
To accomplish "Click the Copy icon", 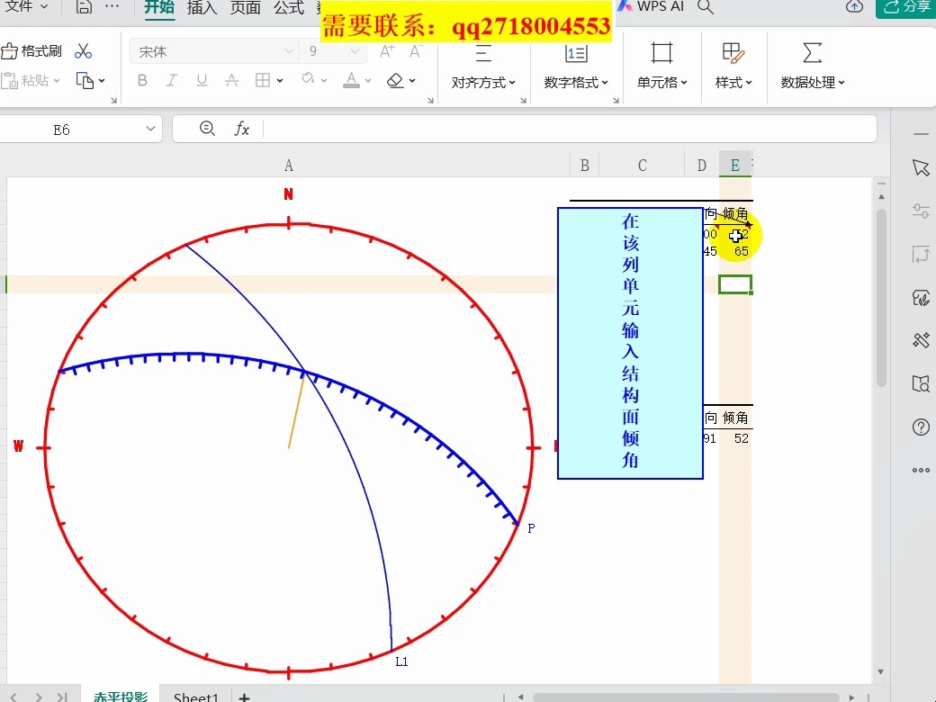I will [x=85, y=81].
